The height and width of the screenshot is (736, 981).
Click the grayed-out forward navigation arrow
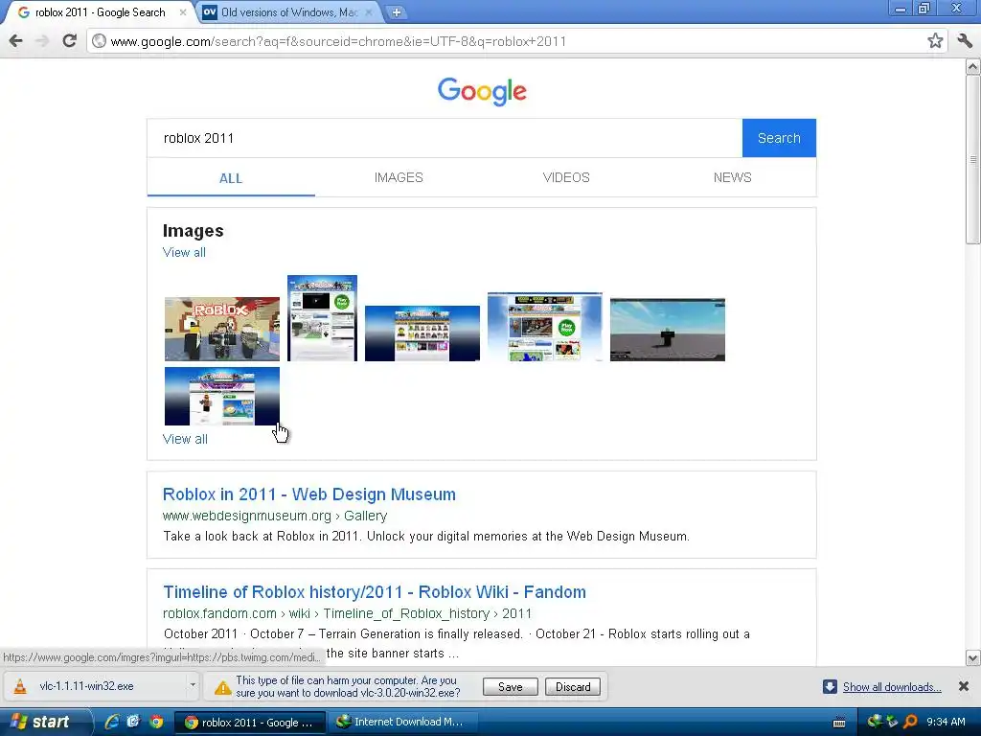[42, 41]
